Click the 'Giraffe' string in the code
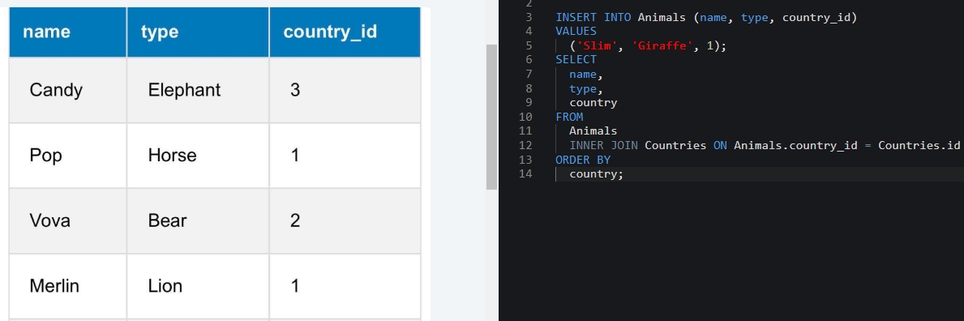964x321 pixels. tap(659, 46)
